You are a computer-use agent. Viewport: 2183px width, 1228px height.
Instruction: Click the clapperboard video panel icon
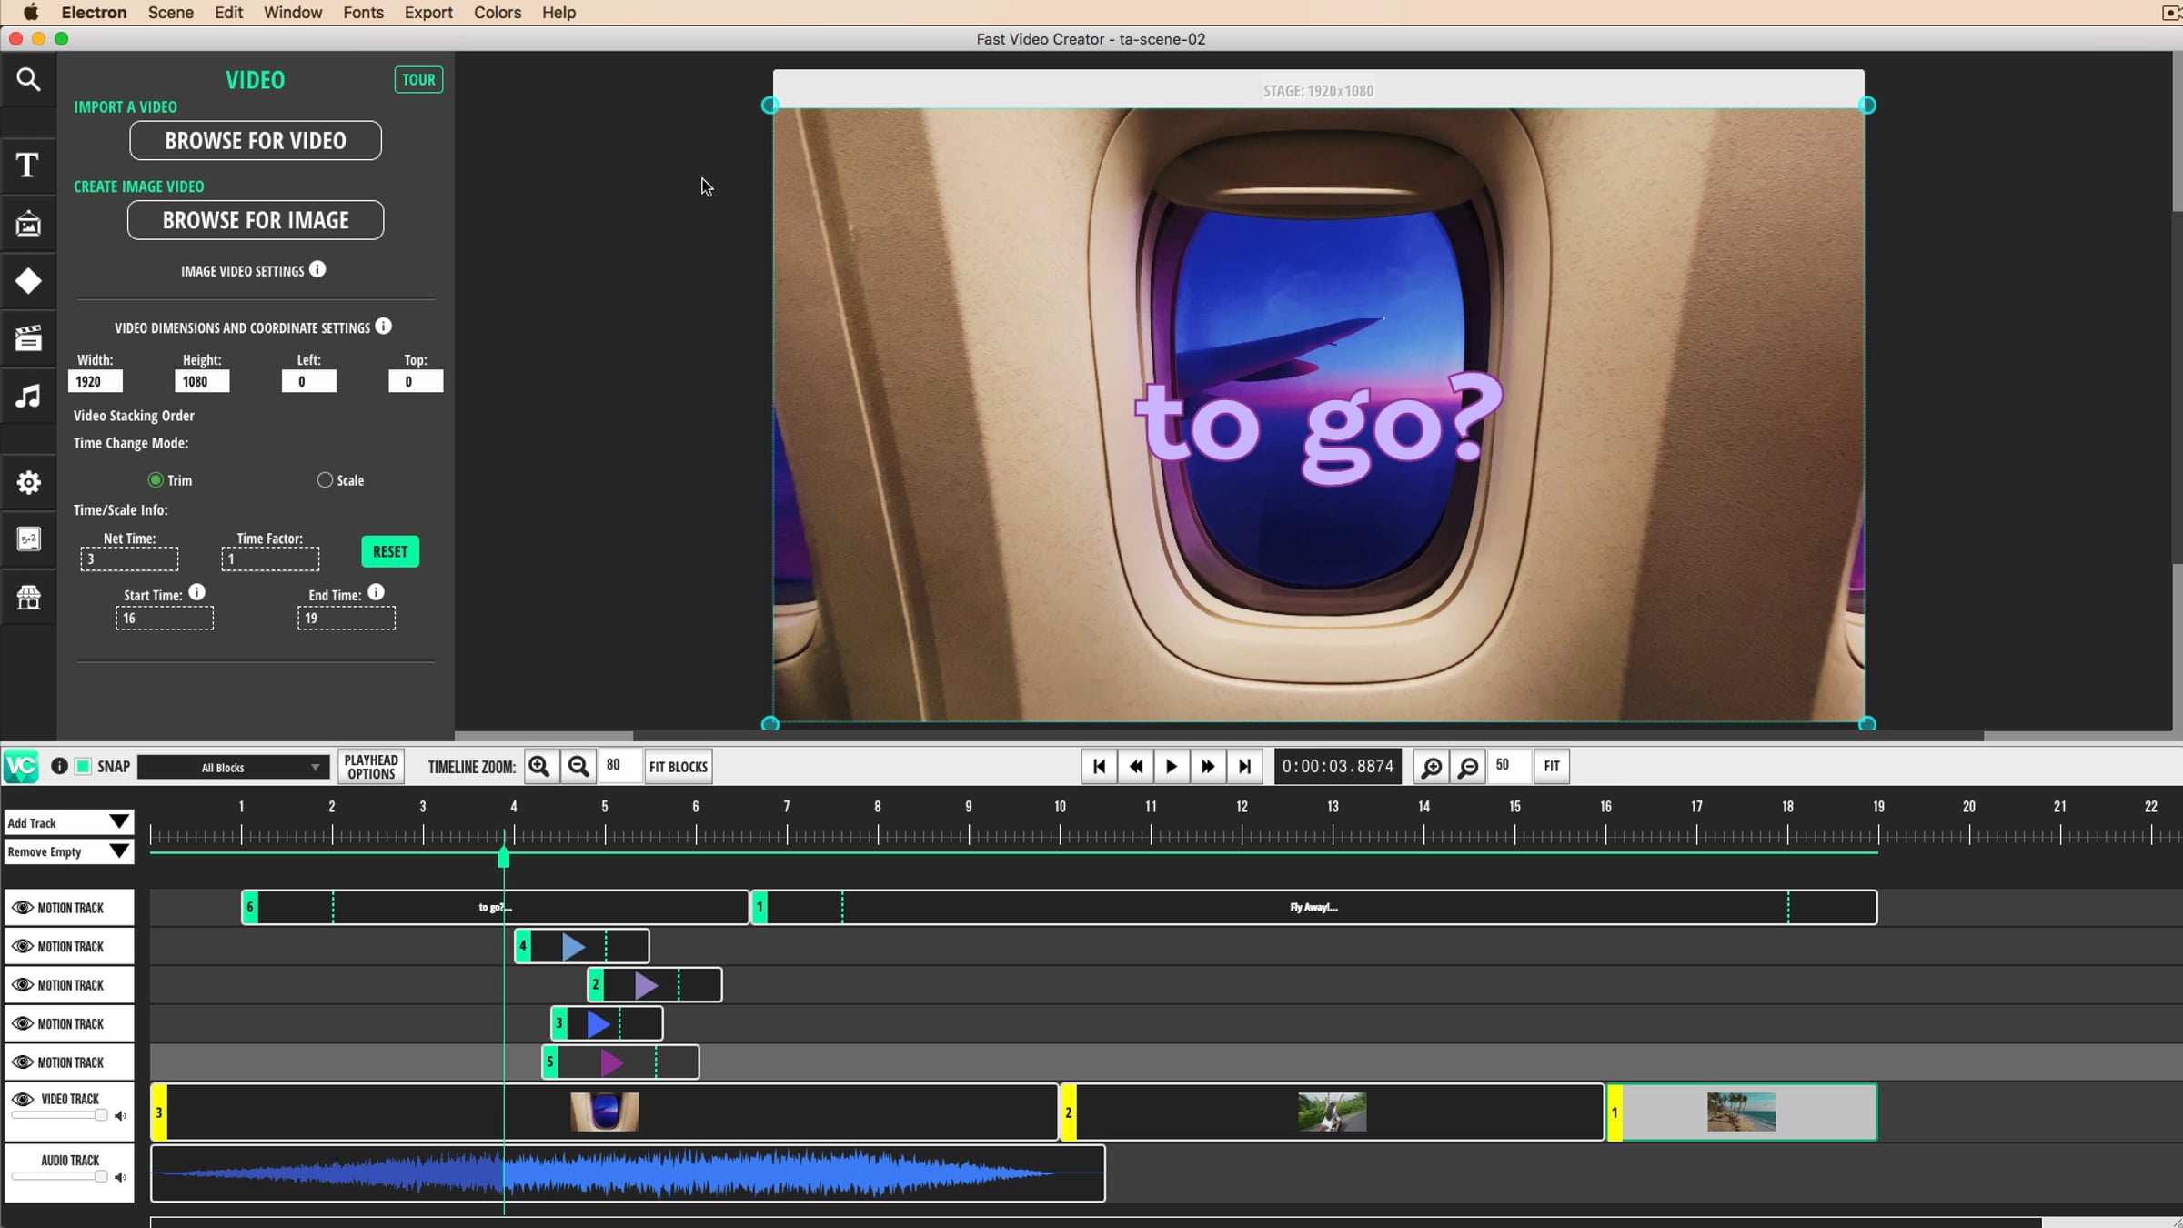point(28,338)
